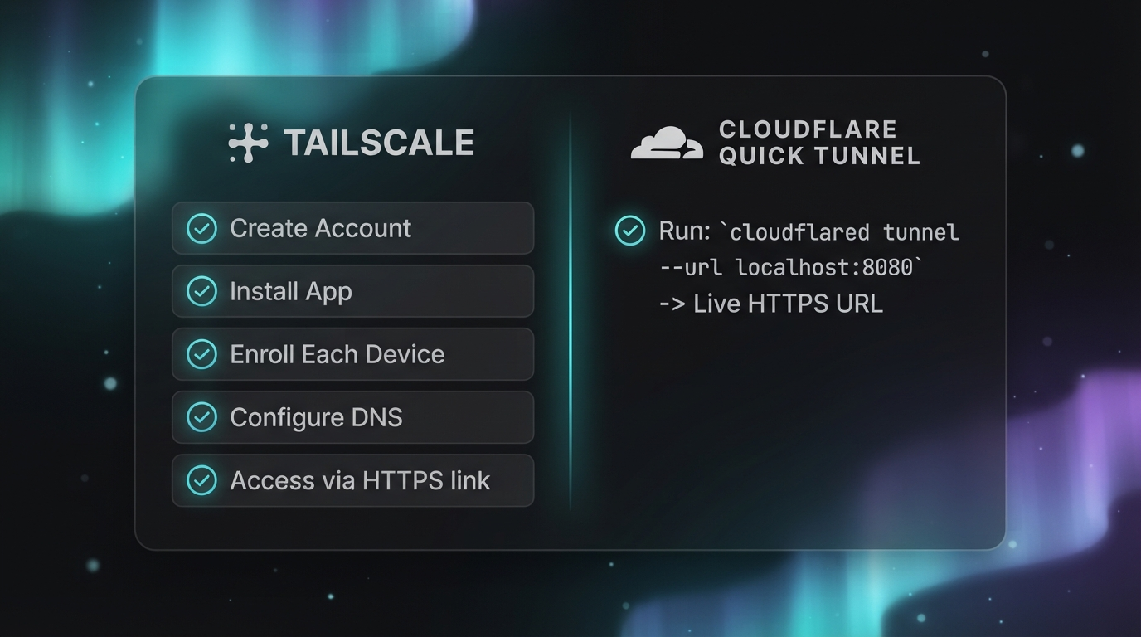Click the CLOUDFLARE QUICK TUNNEL heading
1141x637 pixels.
(819, 143)
